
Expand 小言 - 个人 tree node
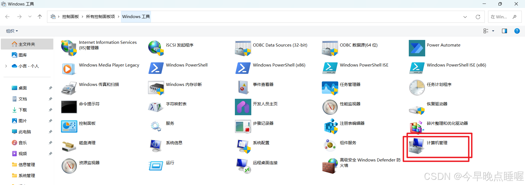6,66
